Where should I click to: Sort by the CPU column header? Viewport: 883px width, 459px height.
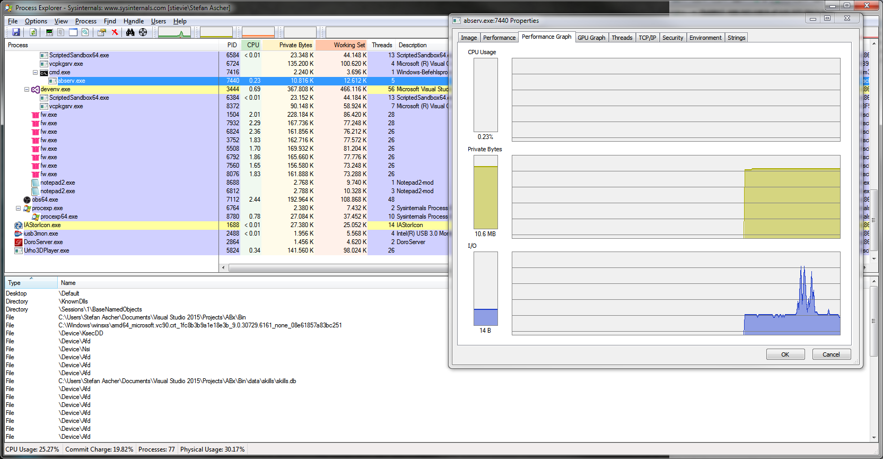pos(251,45)
